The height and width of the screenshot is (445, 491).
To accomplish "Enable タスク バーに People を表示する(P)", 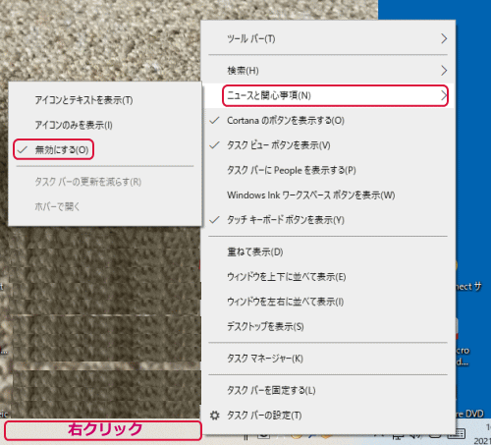I will pyautogui.click(x=328, y=170).
